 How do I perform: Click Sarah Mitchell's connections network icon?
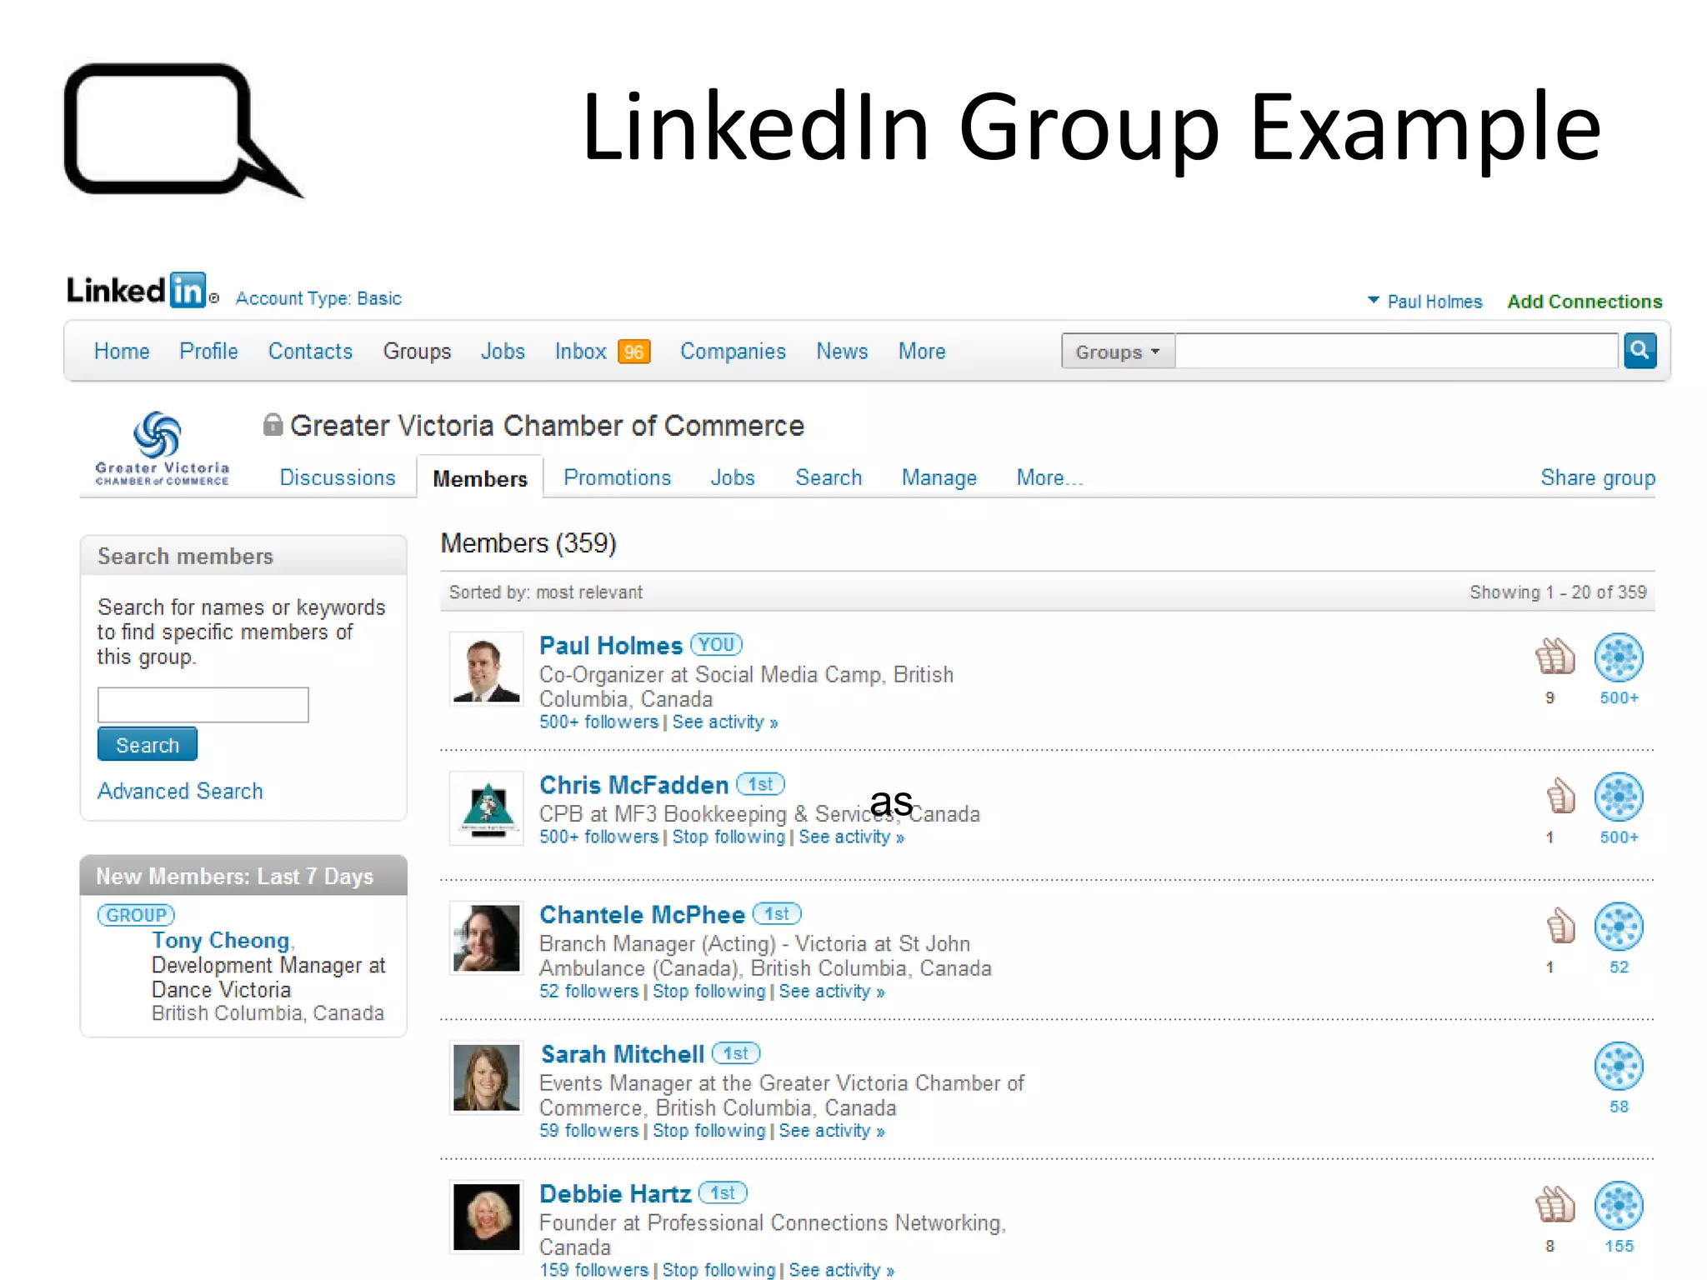1618,1065
